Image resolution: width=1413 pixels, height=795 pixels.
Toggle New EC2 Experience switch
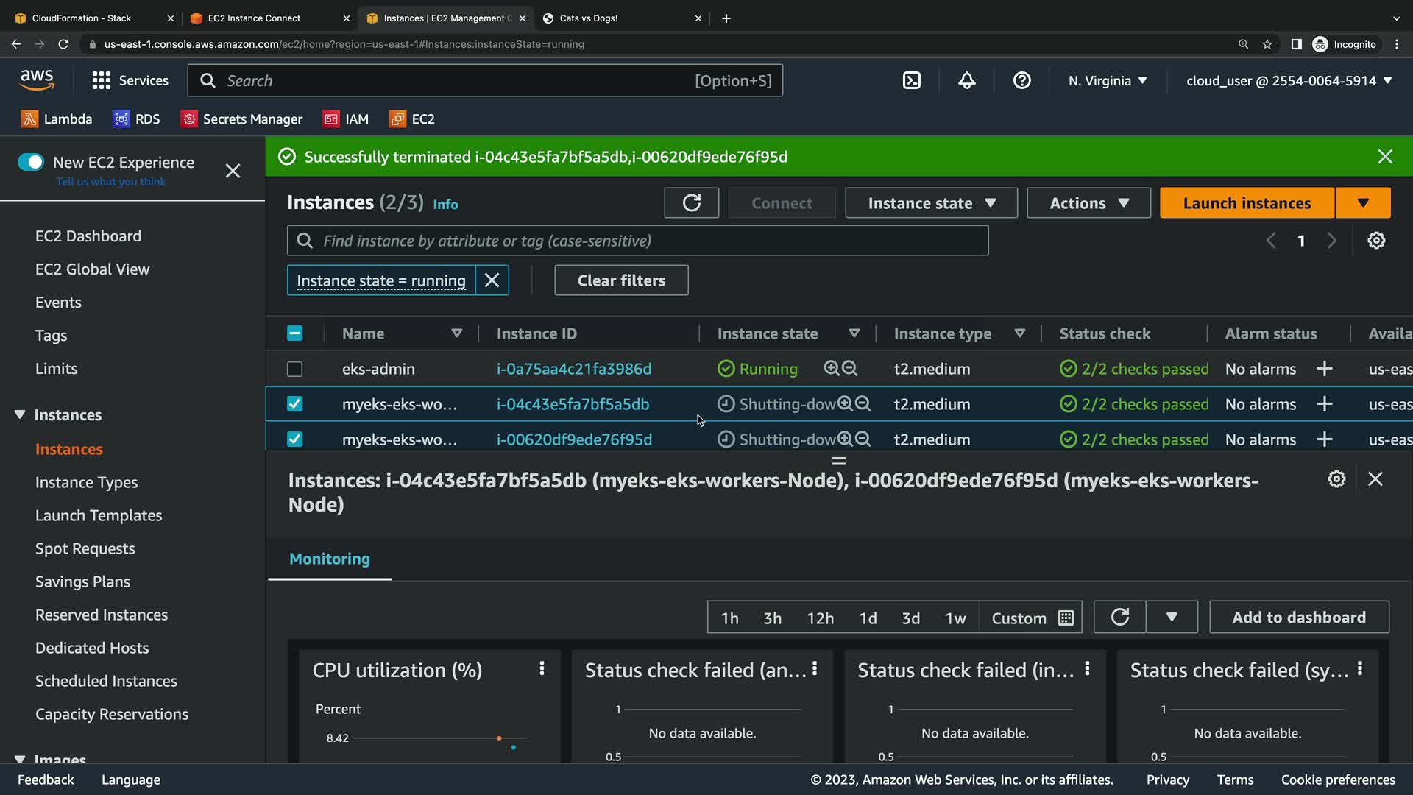[x=31, y=162]
